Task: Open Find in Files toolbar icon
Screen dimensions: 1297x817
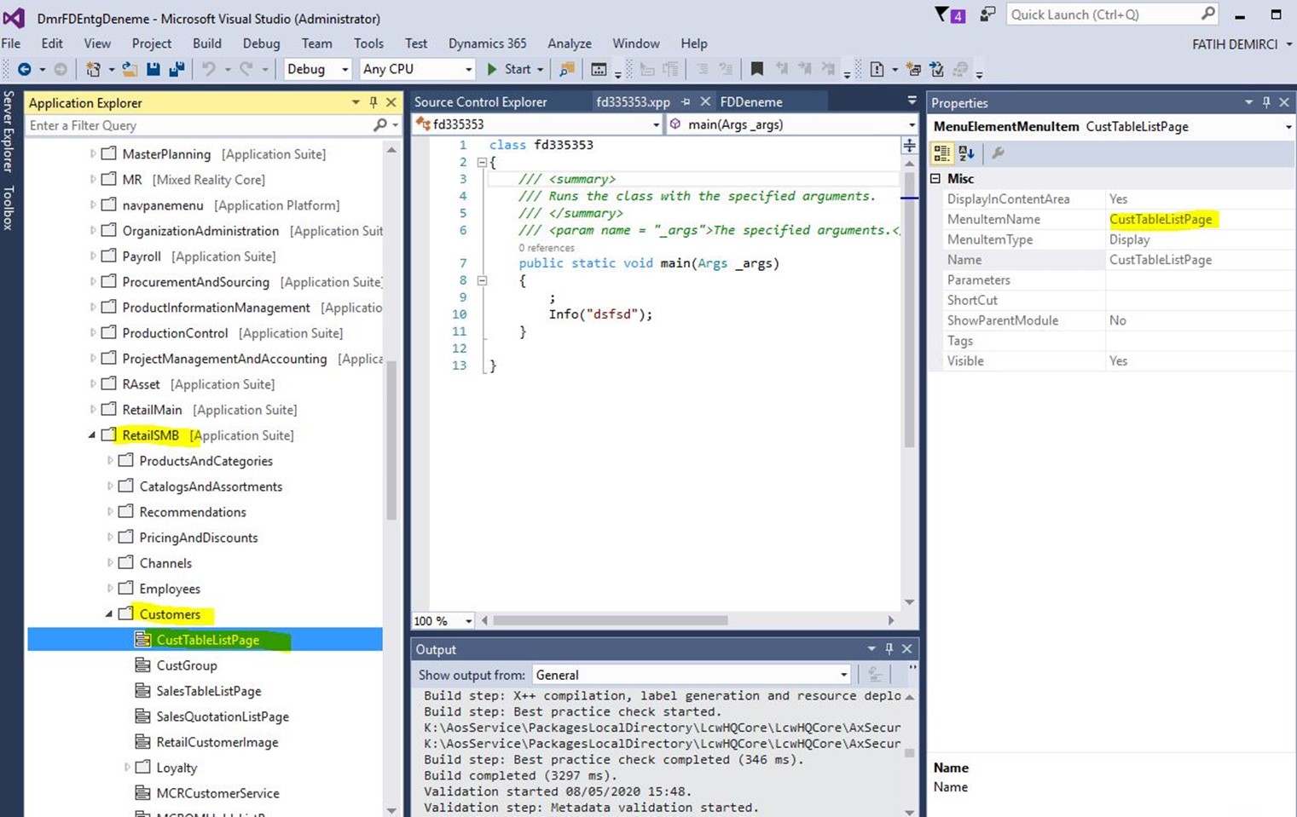Action: [x=566, y=69]
